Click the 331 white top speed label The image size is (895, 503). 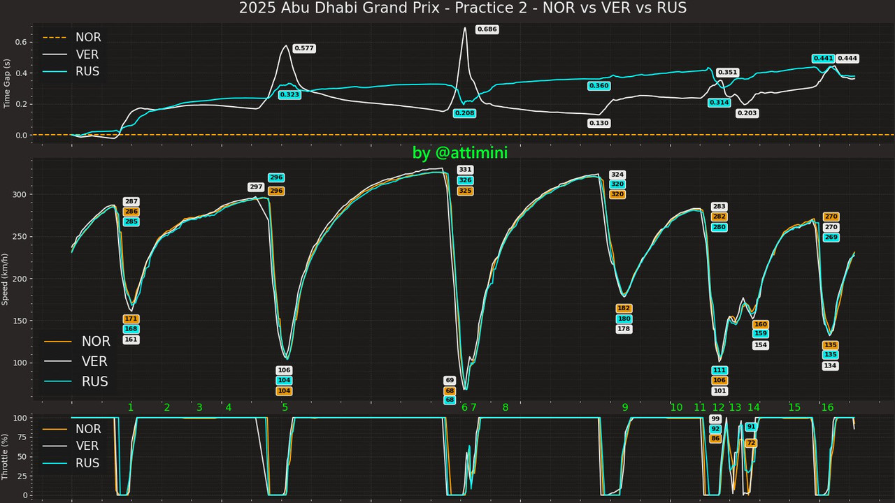point(466,170)
